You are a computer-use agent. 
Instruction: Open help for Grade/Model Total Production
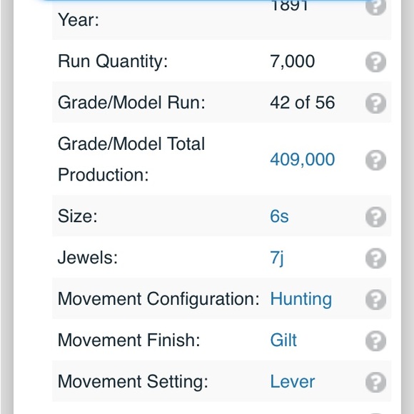pyautogui.click(x=375, y=160)
